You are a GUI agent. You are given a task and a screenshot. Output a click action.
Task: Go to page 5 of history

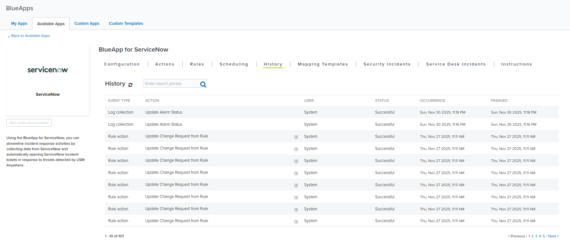click(x=544, y=236)
